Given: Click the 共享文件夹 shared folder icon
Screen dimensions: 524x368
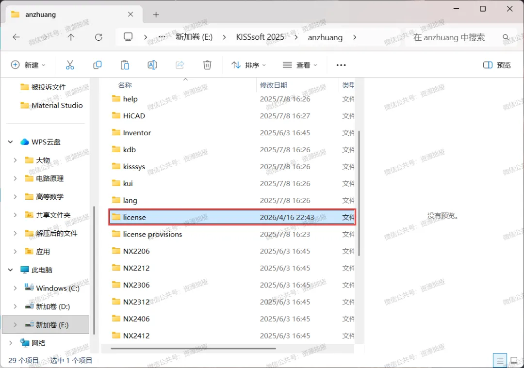Looking at the screenshot, I should pos(29,215).
